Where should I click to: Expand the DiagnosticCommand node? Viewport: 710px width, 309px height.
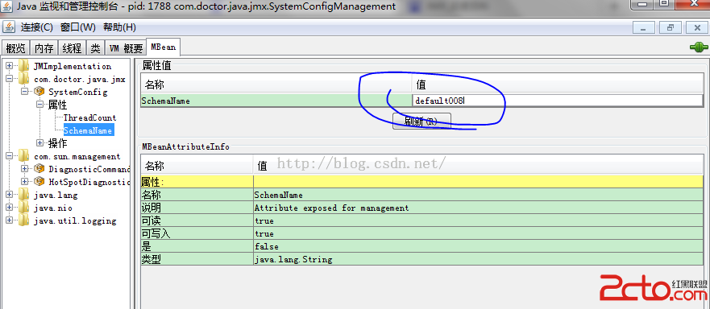pos(24,169)
